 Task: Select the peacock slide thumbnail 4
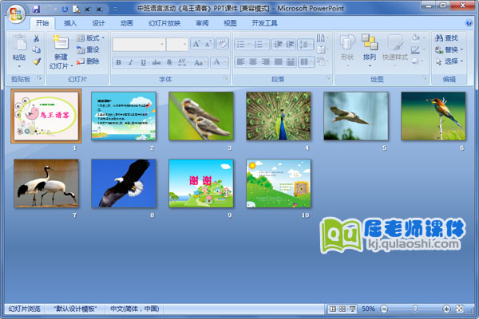(x=279, y=116)
